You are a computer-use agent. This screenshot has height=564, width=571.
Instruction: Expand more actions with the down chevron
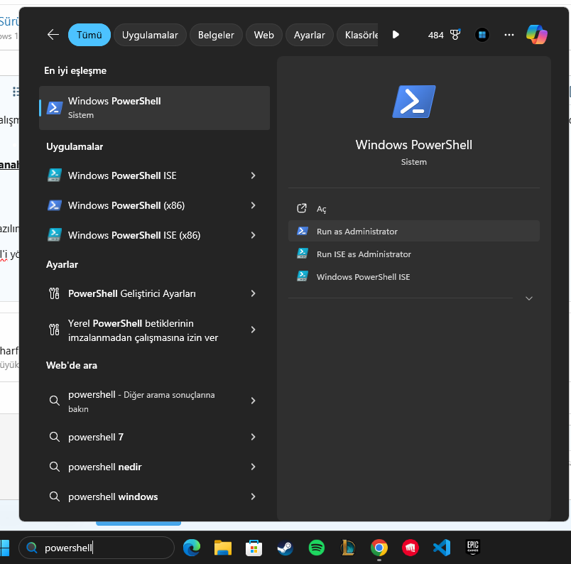[529, 298]
